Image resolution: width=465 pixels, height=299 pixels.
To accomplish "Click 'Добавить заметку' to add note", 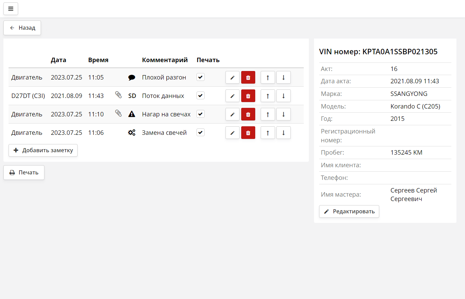I will tap(43, 150).
